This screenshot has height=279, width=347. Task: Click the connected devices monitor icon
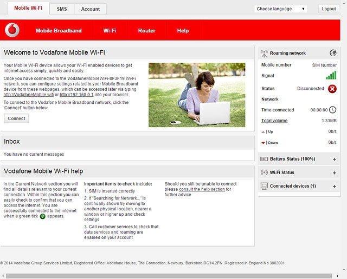coord(264,186)
